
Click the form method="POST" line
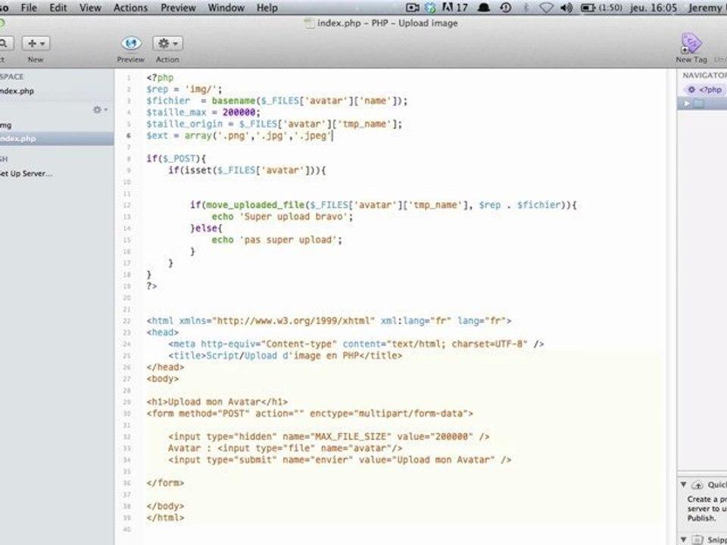pos(310,414)
